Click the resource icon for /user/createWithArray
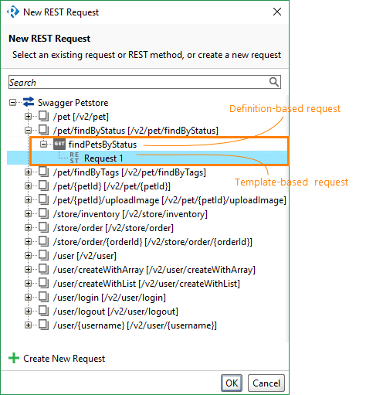Image resolution: width=366 pixels, height=395 pixels. coord(43,269)
